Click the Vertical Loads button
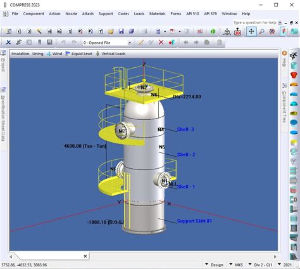 click(111, 54)
